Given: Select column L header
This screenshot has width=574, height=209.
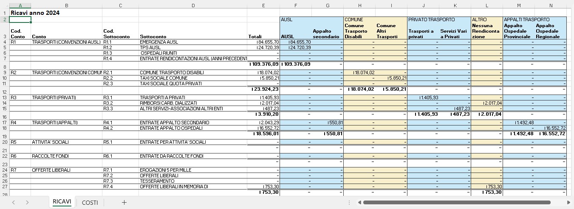Looking at the screenshot, I should pos(487,5).
